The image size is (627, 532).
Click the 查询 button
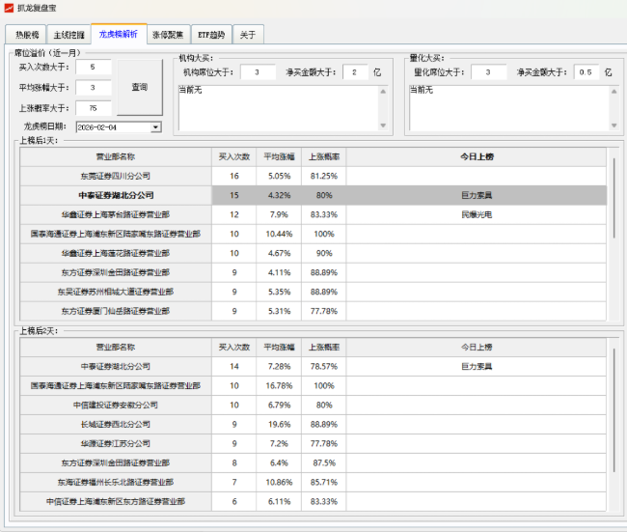140,87
